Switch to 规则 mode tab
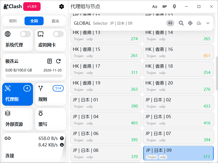 [x=13, y=21]
